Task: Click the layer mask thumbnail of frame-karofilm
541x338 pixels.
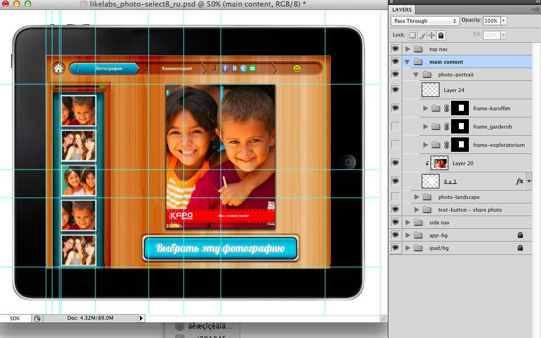Action: point(461,109)
